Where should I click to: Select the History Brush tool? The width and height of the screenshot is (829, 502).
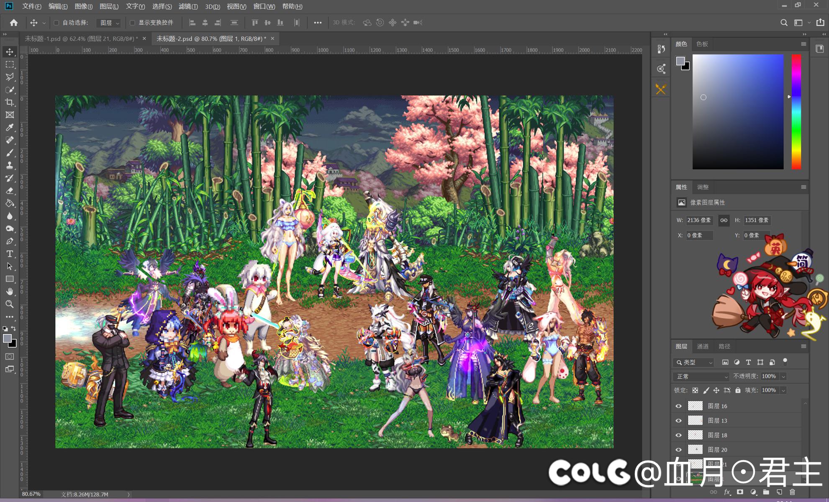10,178
